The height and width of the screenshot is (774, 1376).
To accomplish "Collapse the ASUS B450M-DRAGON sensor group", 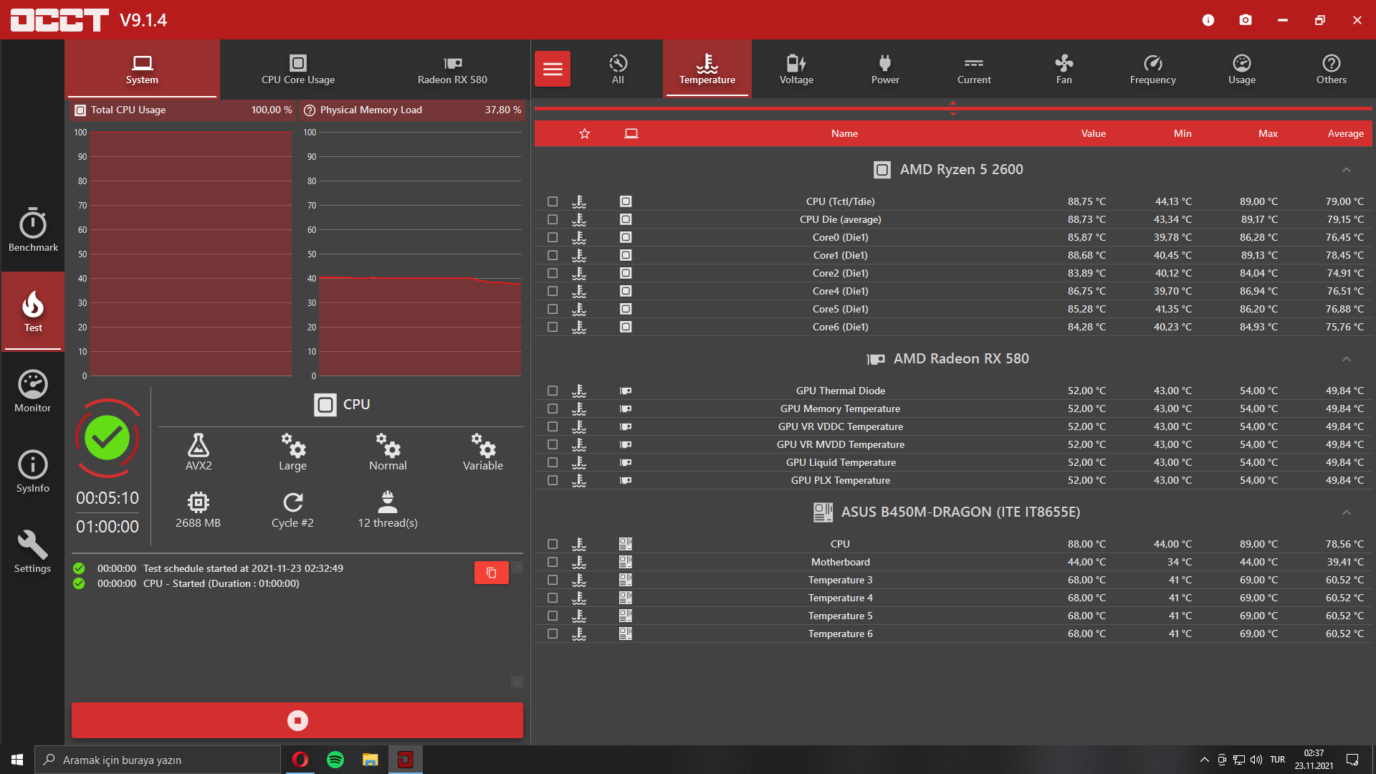I will 1347,512.
